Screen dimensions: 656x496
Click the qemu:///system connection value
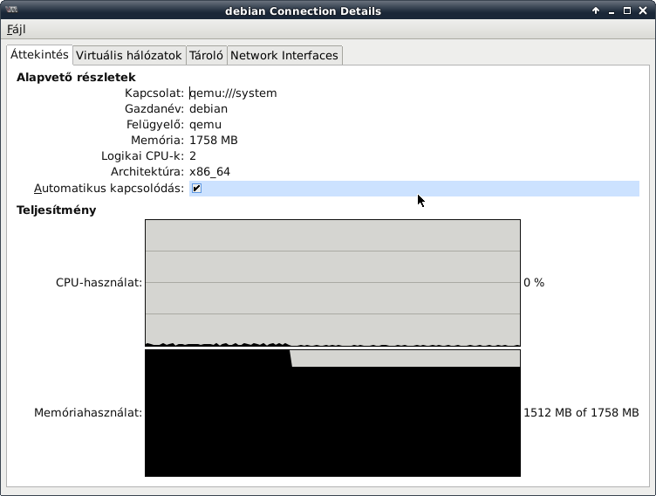point(233,93)
